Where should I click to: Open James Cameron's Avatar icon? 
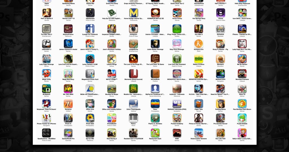click(68, 44)
